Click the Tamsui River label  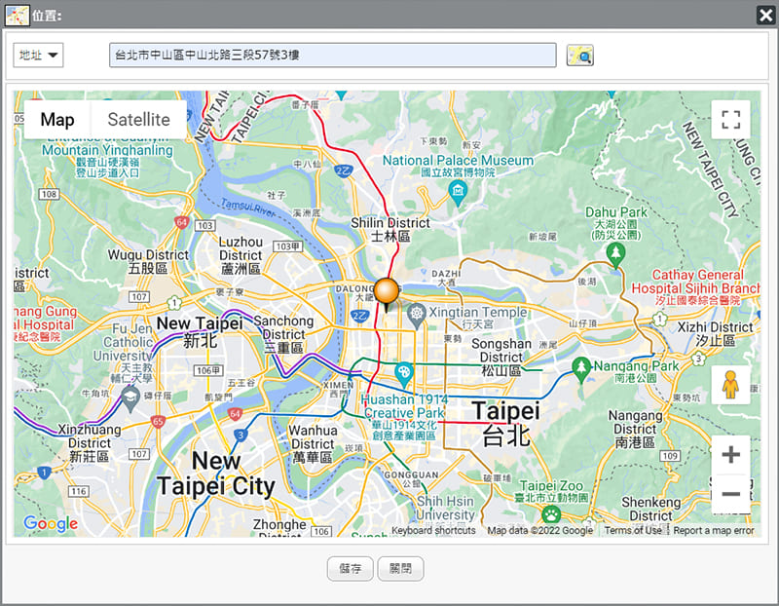[x=248, y=208]
